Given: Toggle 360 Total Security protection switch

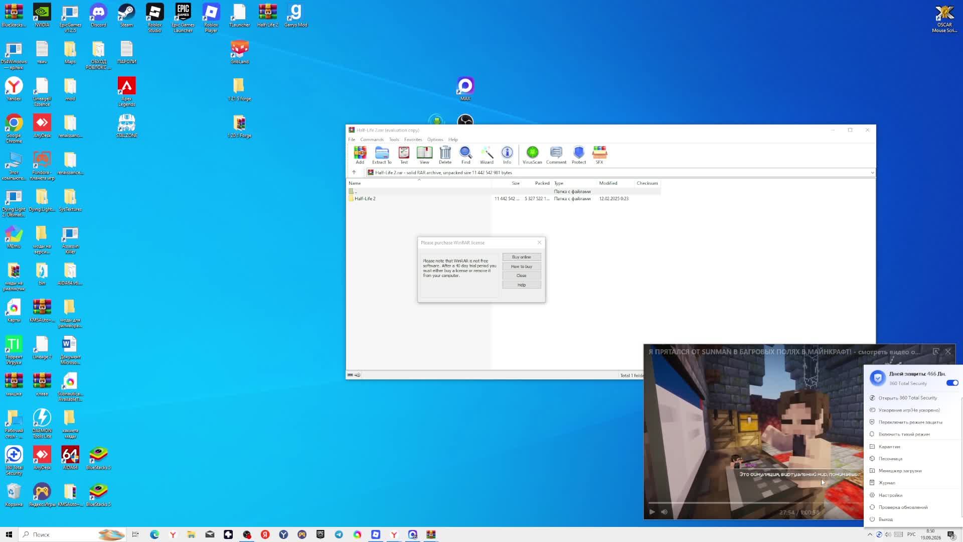Looking at the screenshot, I should click(x=952, y=383).
